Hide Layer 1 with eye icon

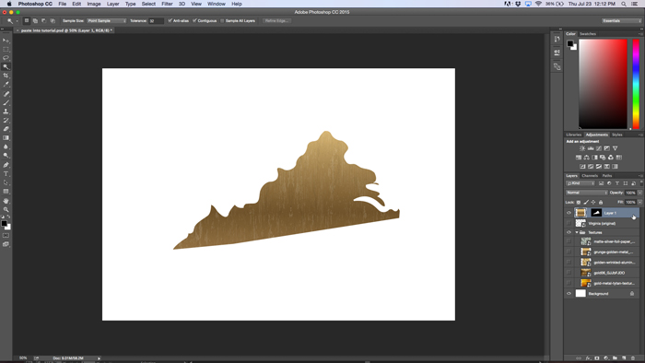point(569,213)
